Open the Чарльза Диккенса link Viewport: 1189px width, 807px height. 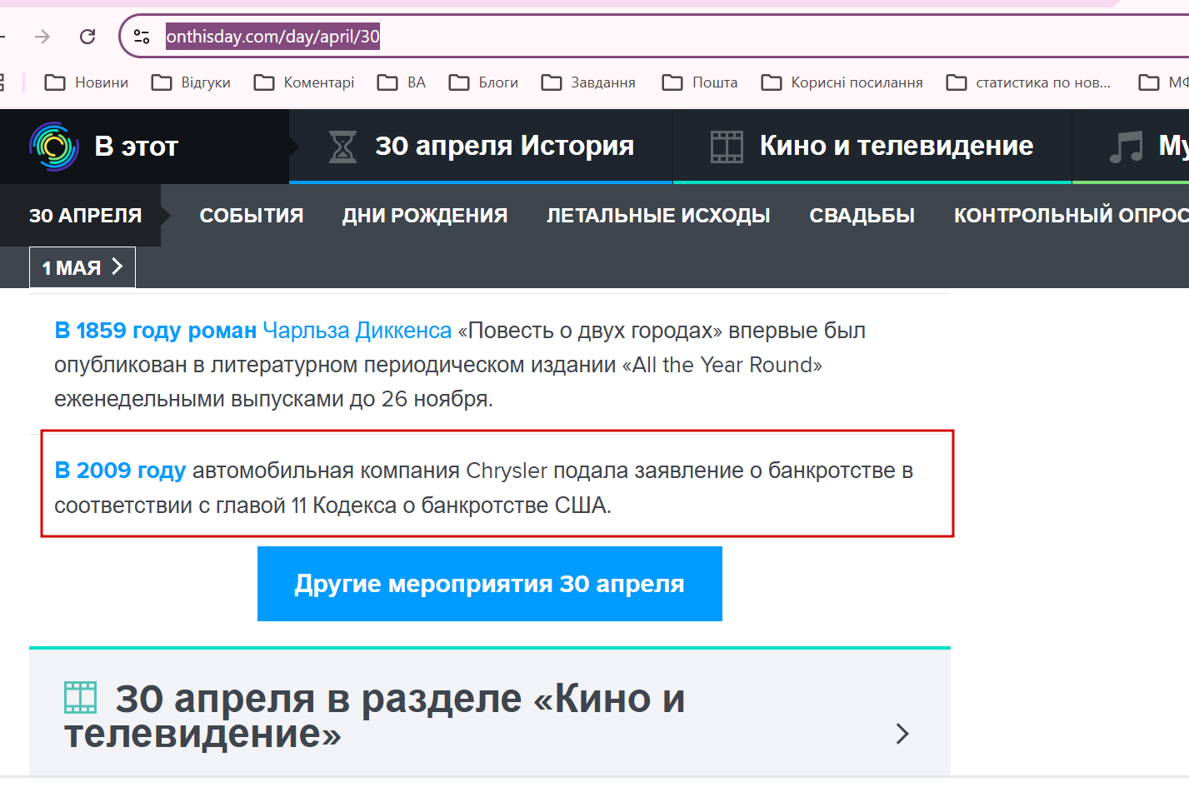point(357,331)
